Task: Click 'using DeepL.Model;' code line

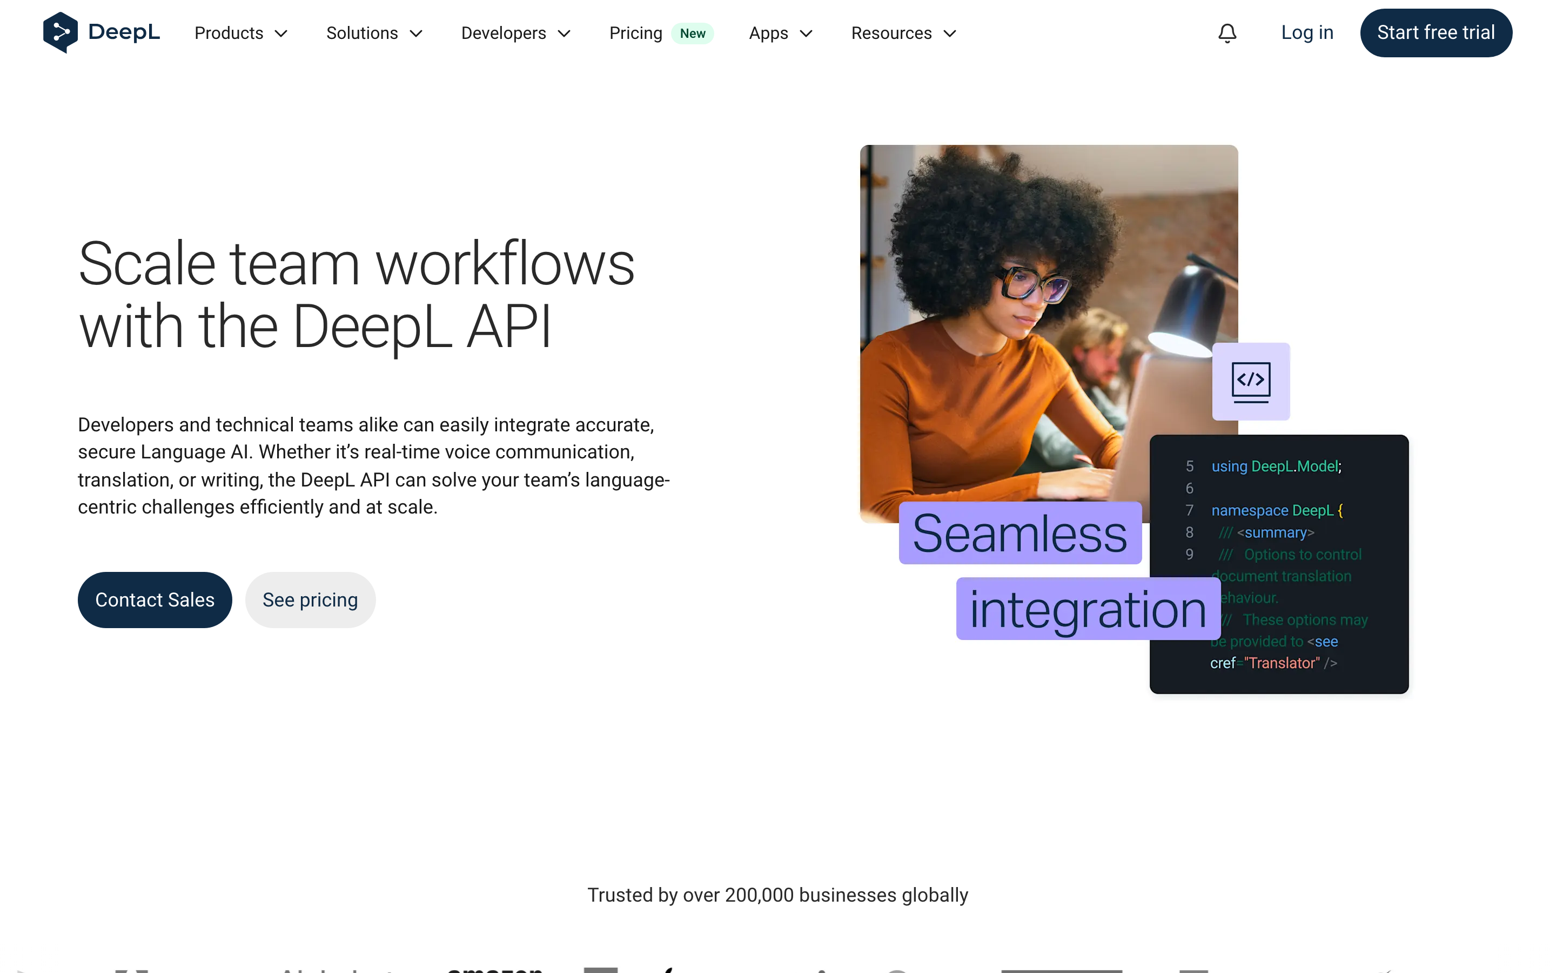Action: pyautogui.click(x=1276, y=466)
